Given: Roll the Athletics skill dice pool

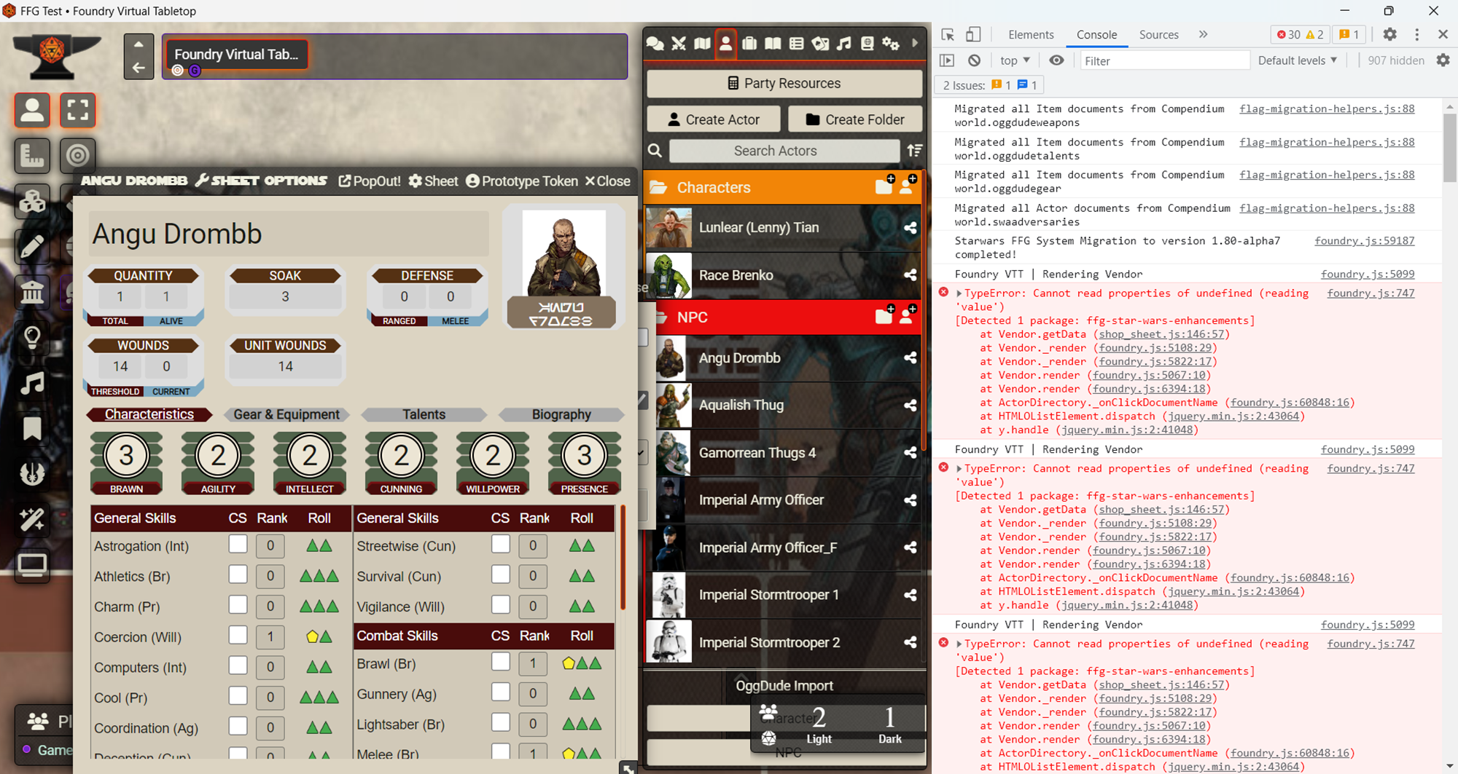Looking at the screenshot, I should point(319,576).
